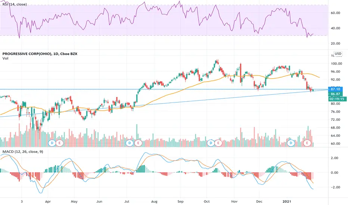Click the dividend D marker in January 2021
Image resolution: width=348 pixels, height=205 pixels.
(x=291, y=143)
